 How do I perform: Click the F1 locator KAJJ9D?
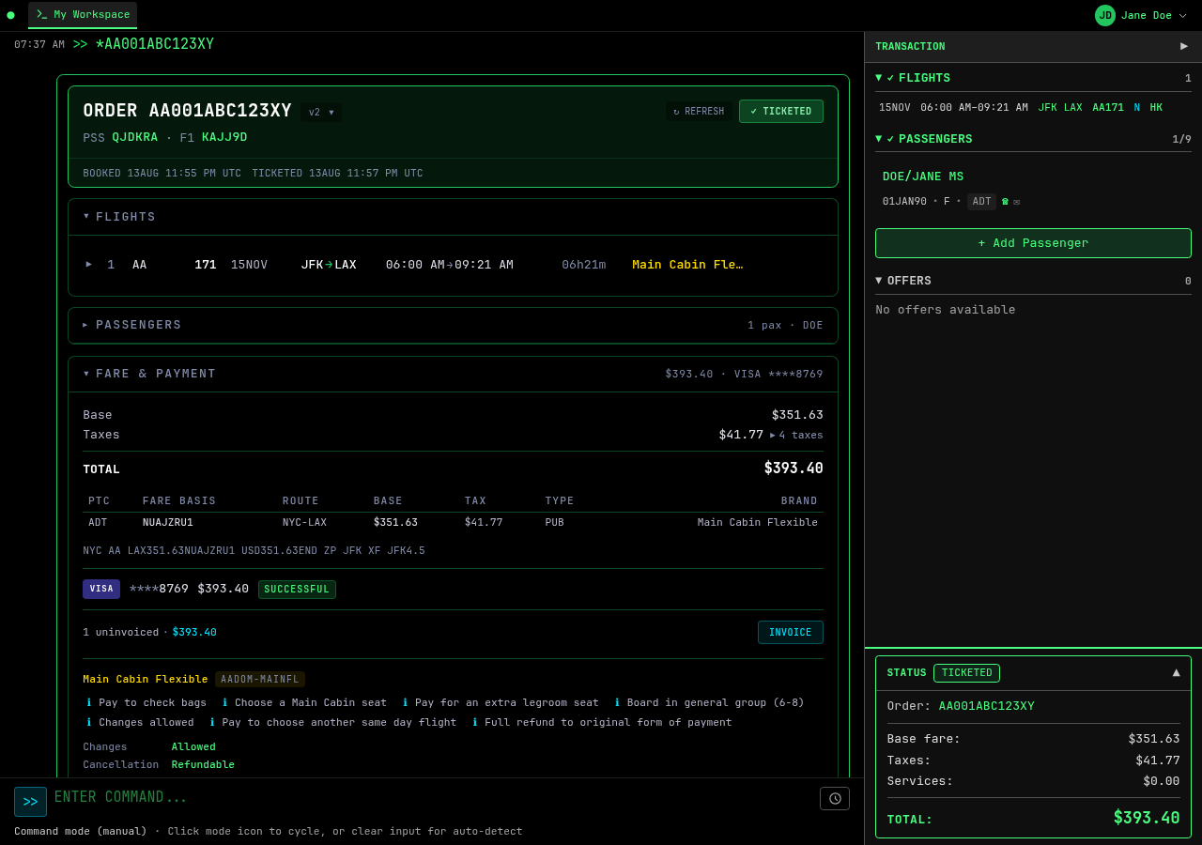tap(224, 137)
